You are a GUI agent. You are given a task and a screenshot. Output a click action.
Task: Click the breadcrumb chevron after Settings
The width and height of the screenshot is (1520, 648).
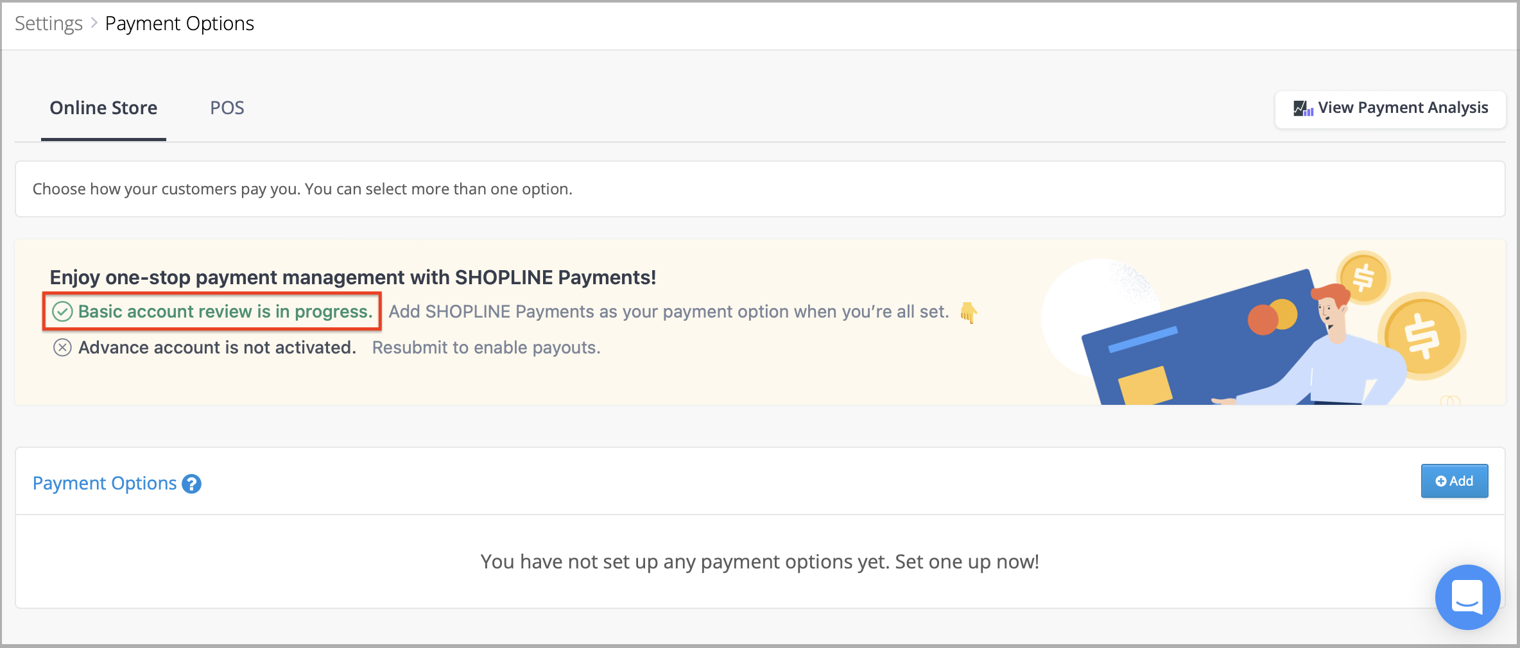pyautogui.click(x=94, y=23)
